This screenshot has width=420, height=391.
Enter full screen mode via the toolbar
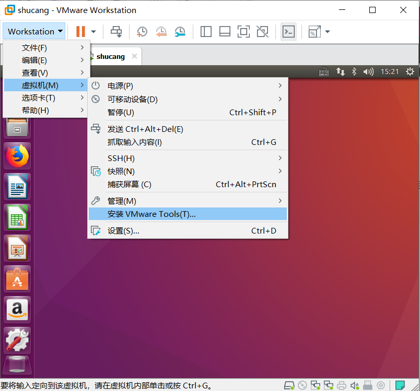pos(243,31)
